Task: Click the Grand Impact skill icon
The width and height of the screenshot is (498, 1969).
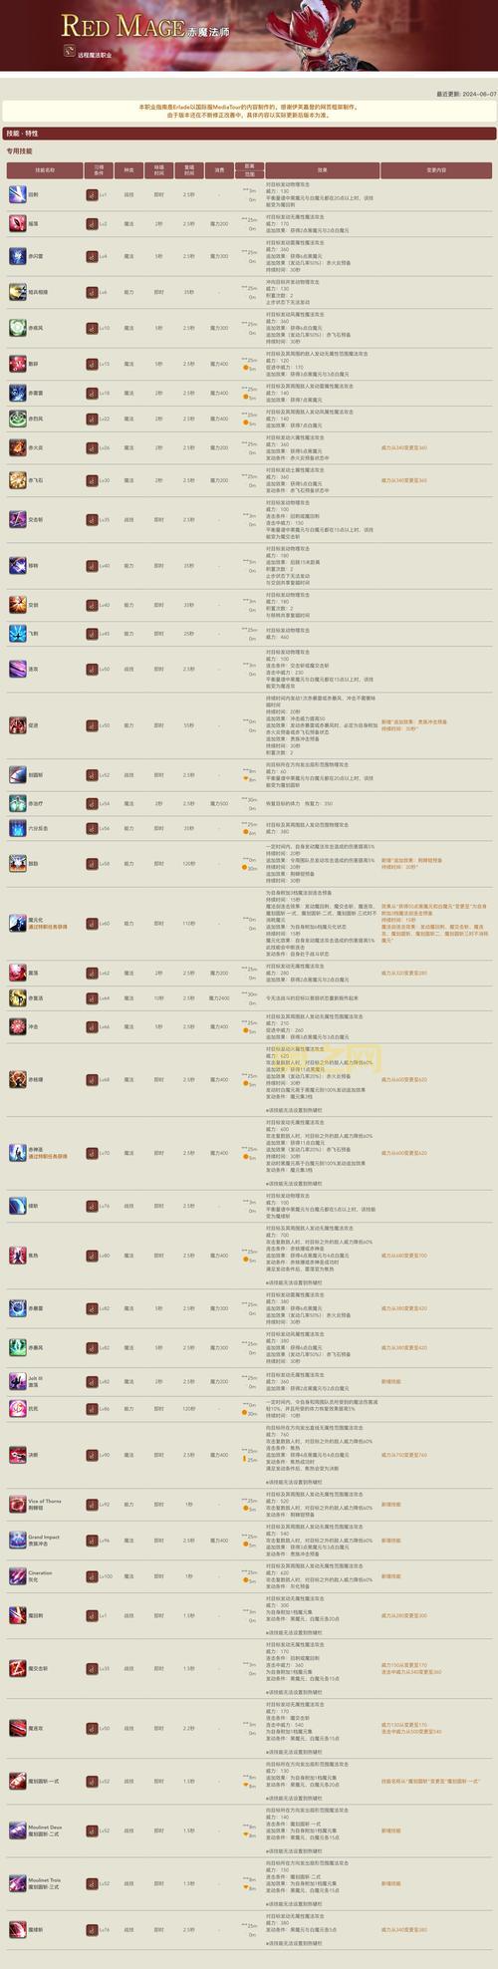Action: point(18,1540)
